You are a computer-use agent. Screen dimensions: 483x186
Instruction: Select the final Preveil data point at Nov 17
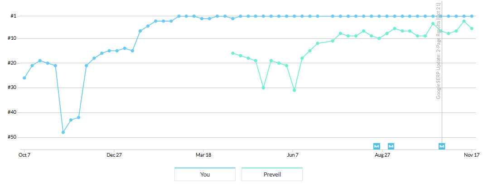point(472,28)
